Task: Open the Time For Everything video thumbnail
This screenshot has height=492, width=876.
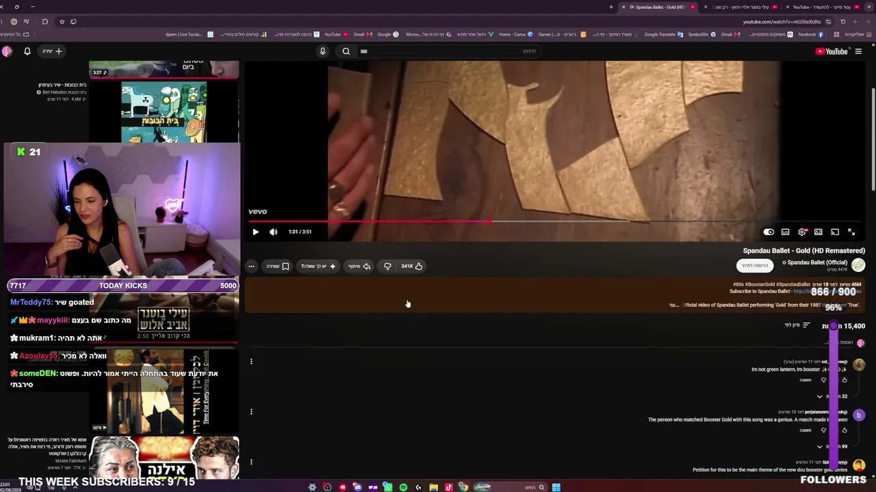Action: 164,392
